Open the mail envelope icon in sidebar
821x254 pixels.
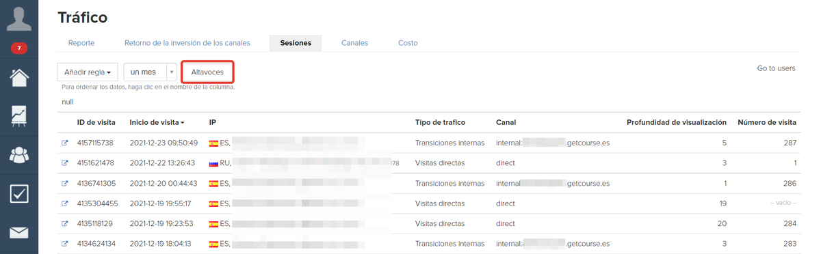pos(18,232)
